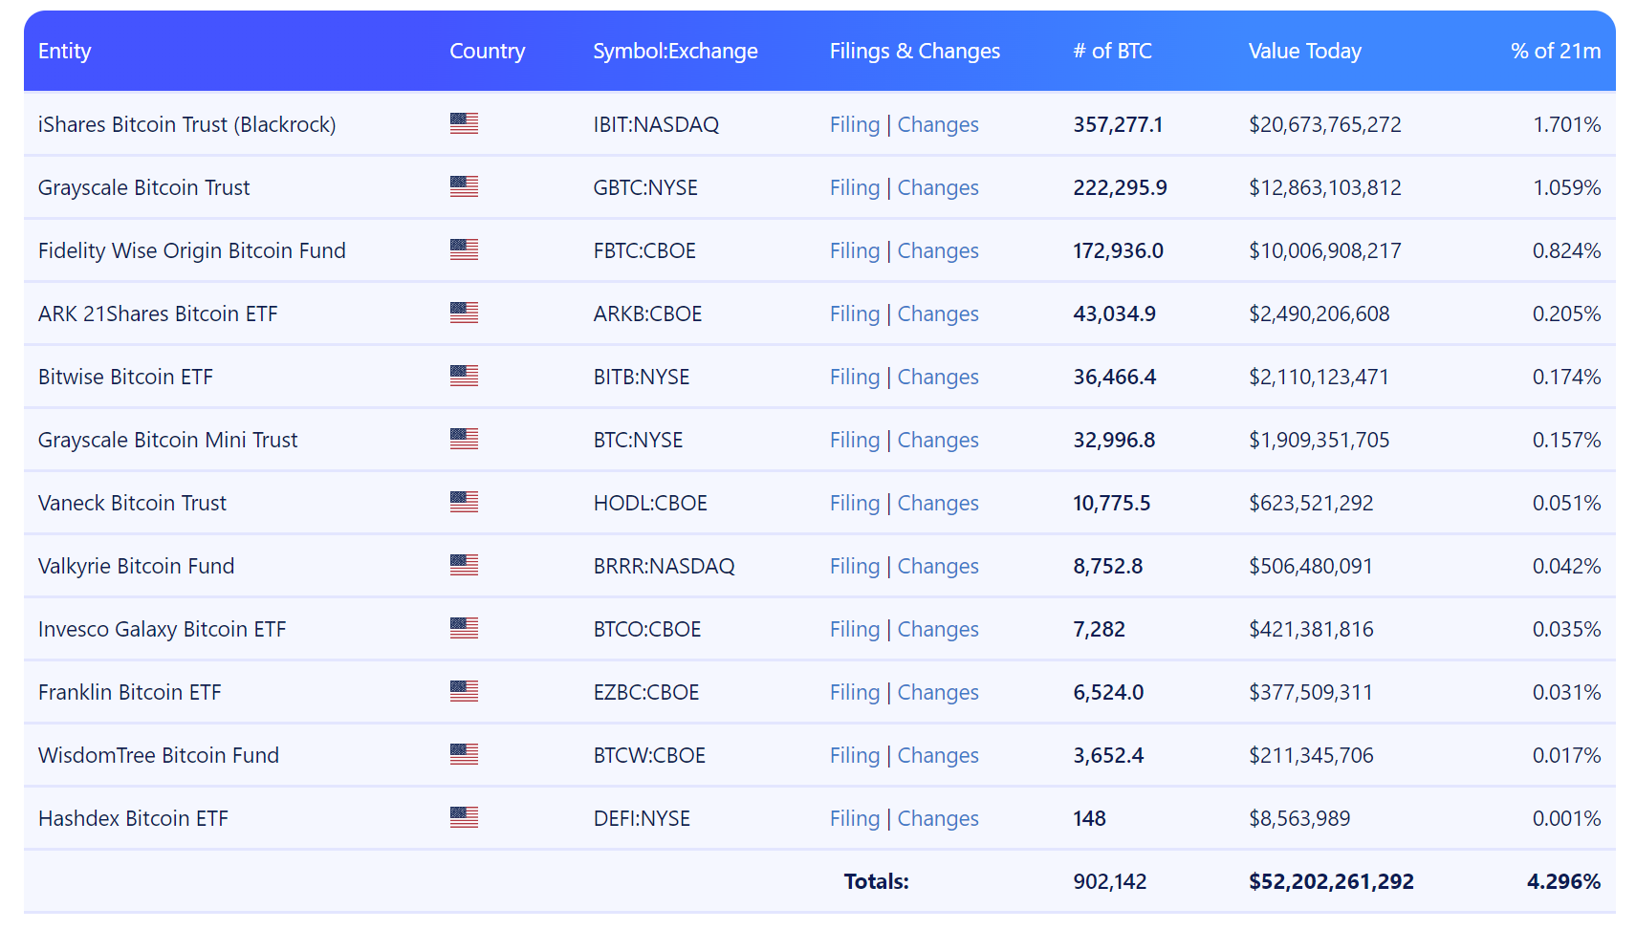This screenshot has width=1636, height=930.
Task: Click the flag icon for Hashdex Bitcoin ETF
Action: click(464, 817)
